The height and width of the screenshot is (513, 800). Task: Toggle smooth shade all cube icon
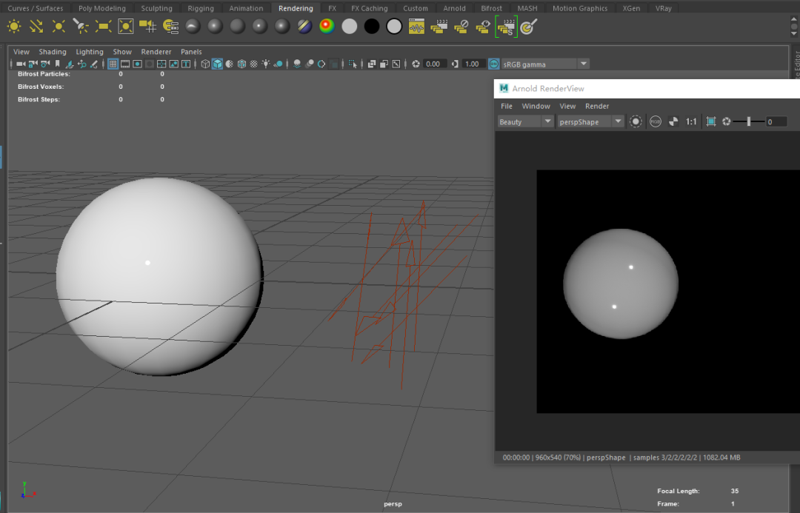pos(217,64)
